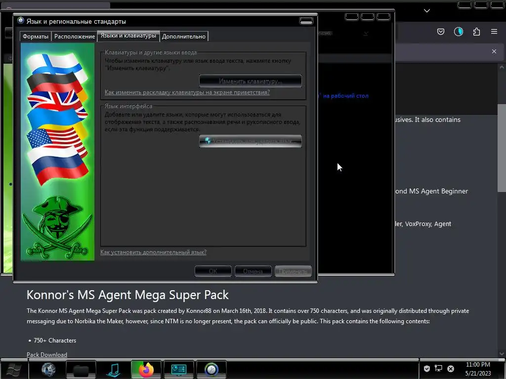
Task: Click the на рабочий стол link
Action: pyautogui.click(x=345, y=96)
